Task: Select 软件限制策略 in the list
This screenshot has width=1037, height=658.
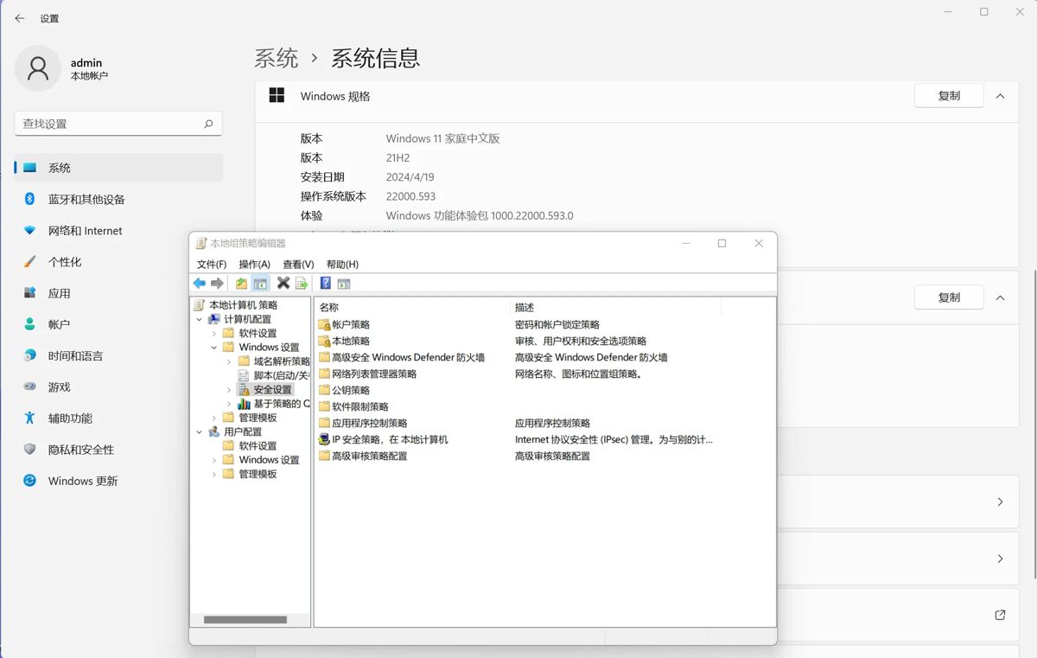Action: pos(360,406)
